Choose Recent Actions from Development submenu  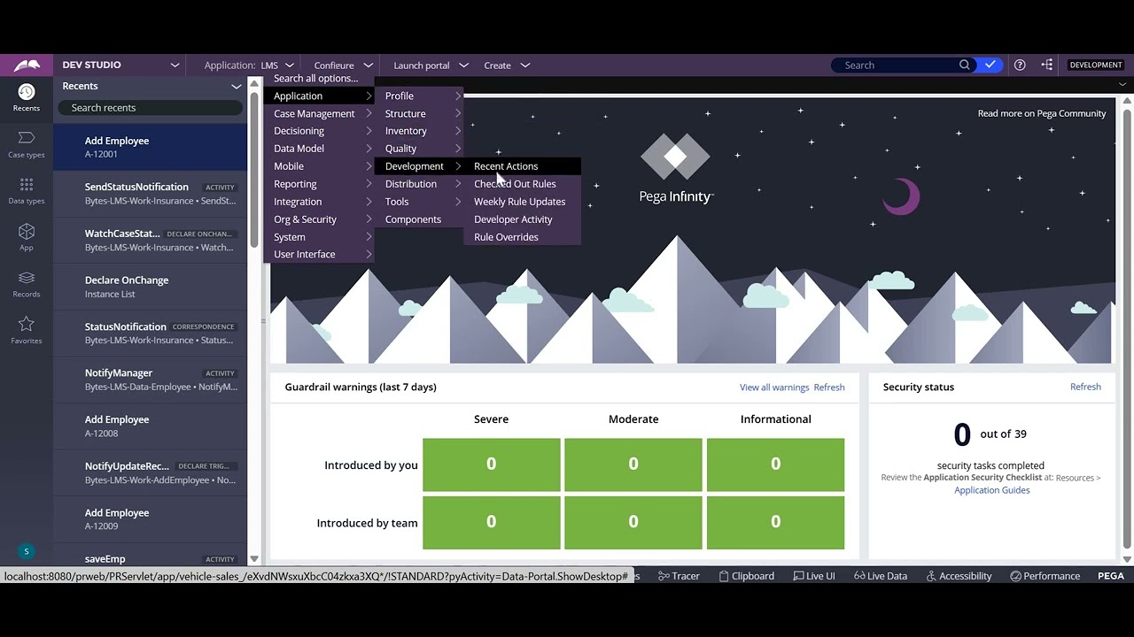523,166
